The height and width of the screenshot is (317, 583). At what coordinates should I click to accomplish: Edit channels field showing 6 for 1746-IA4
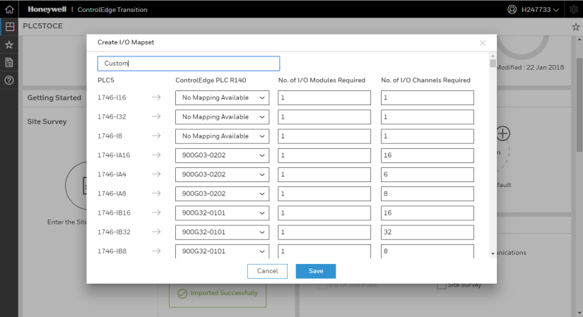click(428, 174)
